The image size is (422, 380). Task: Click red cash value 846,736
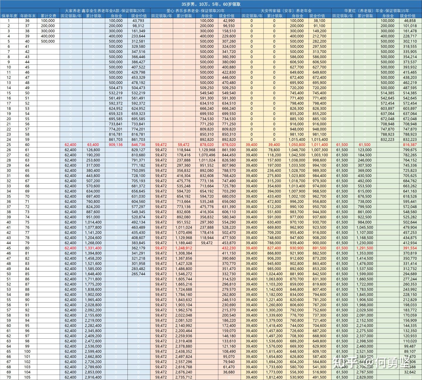coord(138,145)
